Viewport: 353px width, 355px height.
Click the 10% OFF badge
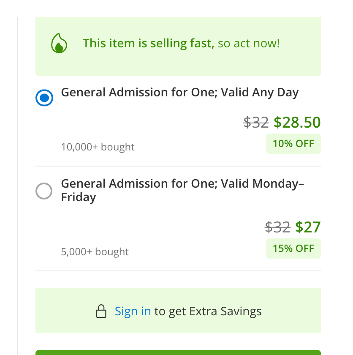click(x=293, y=144)
